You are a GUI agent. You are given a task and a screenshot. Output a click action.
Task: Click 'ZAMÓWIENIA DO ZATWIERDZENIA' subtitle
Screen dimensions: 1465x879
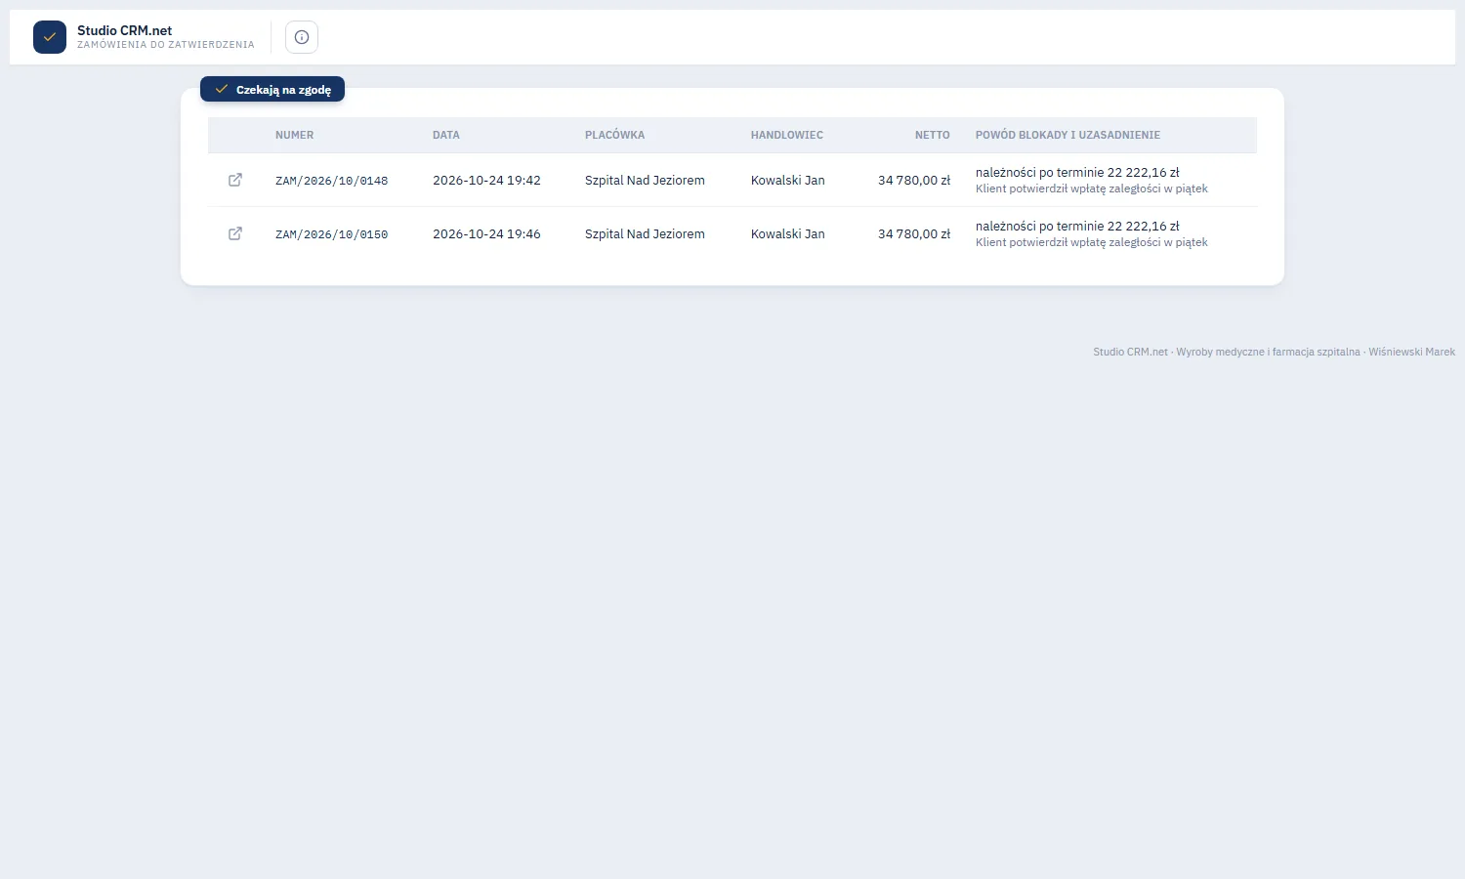[166, 45]
